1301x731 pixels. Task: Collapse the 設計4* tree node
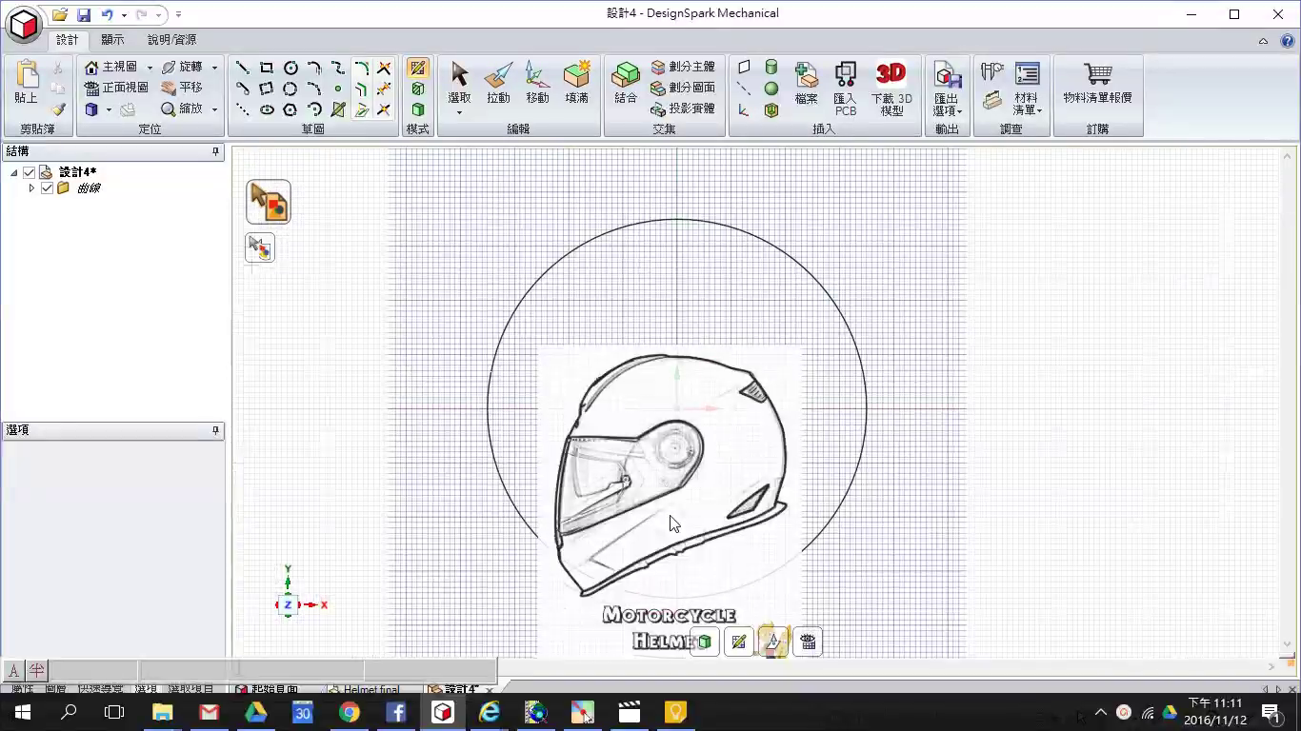14,172
